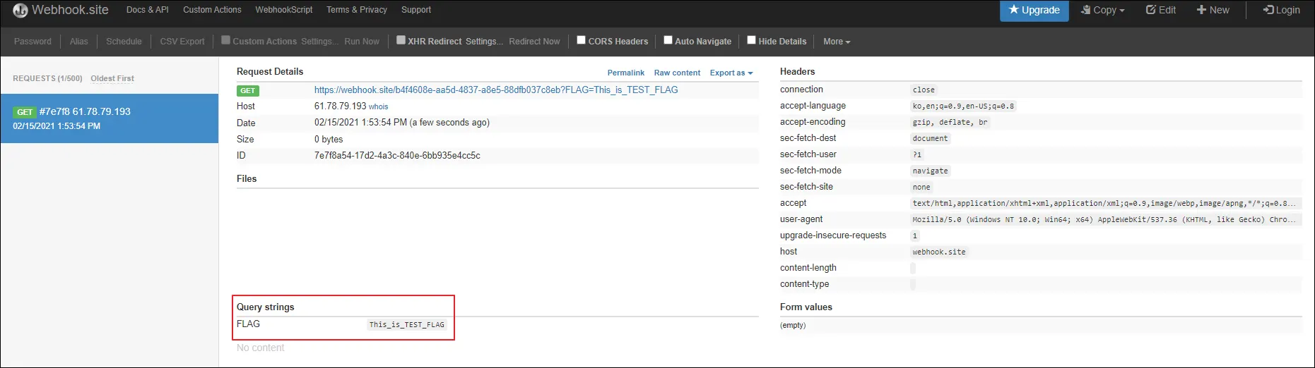The height and width of the screenshot is (368, 1315).
Task: Click the Webhook.site logo icon
Action: (20, 11)
